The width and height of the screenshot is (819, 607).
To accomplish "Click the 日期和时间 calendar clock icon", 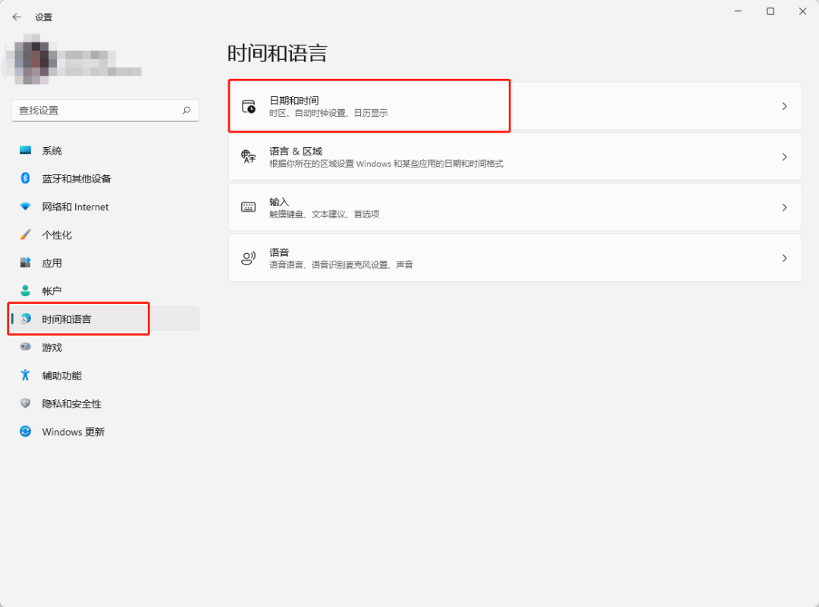I will [249, 107].
